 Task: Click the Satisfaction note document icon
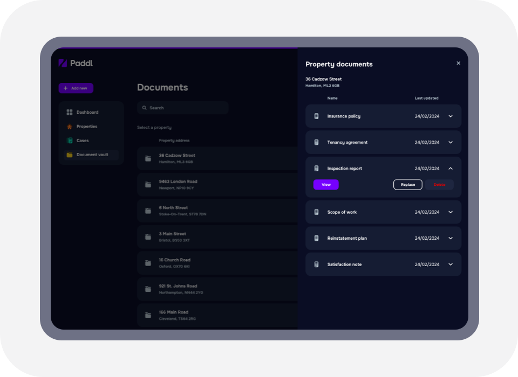(317, 264)
